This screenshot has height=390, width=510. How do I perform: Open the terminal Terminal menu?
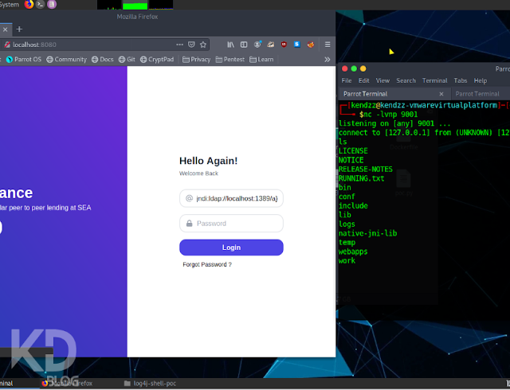(x=434, y=80)
